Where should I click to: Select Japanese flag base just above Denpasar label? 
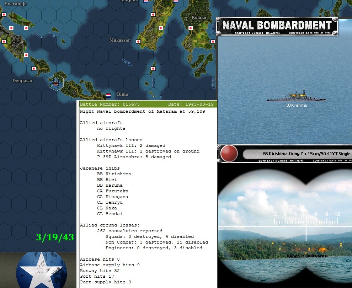[x=34, y=69]
